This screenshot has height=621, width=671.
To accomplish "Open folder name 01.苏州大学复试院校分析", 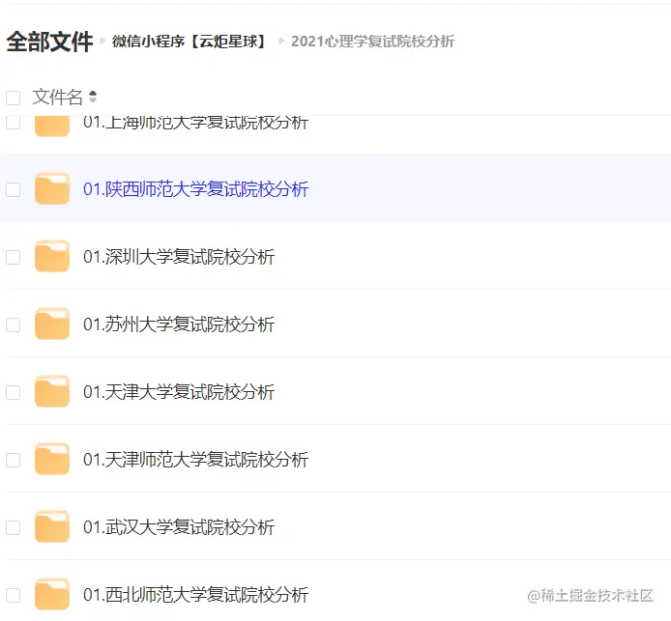I will click(x=179, y=325).
